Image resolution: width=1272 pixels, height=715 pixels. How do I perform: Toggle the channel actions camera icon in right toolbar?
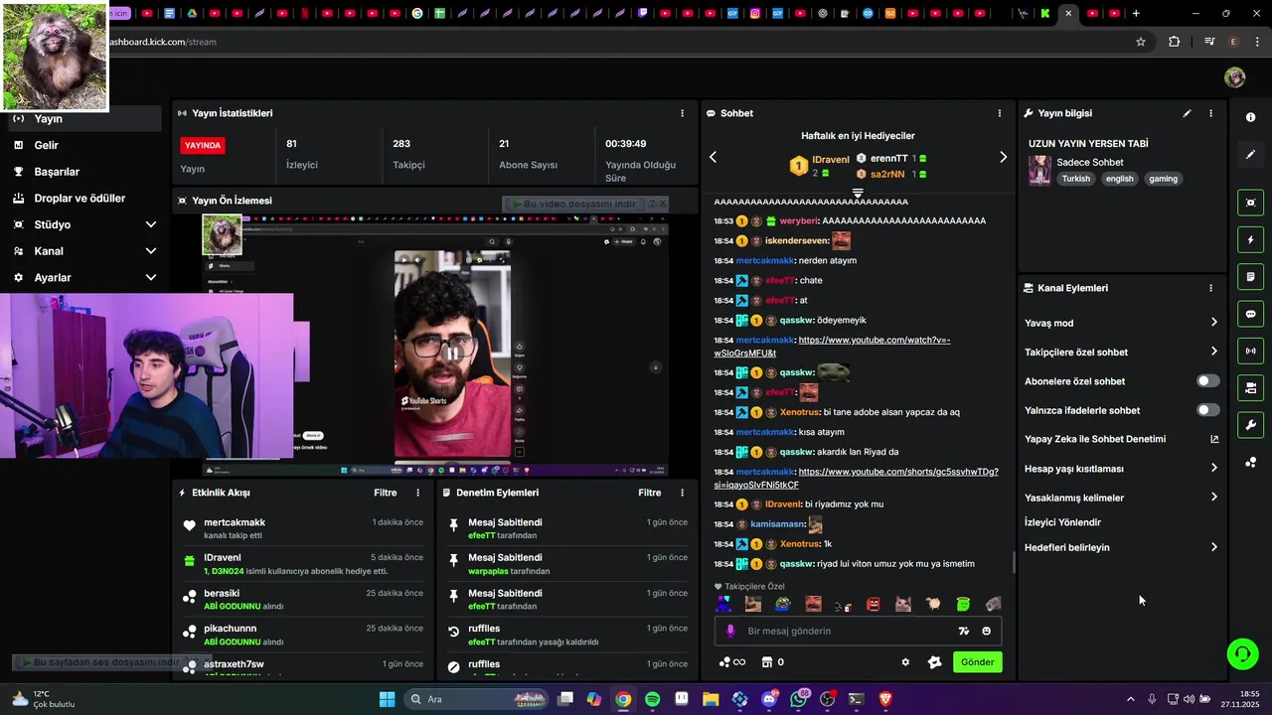coord(1250,387)
